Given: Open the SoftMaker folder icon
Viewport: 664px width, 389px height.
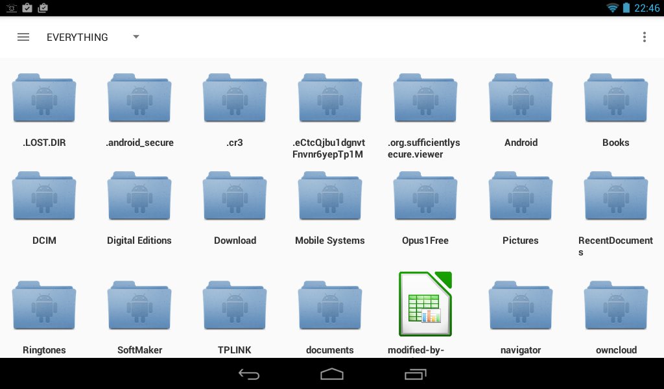Looking at the screenshot, I should click(x=139, y=305).
